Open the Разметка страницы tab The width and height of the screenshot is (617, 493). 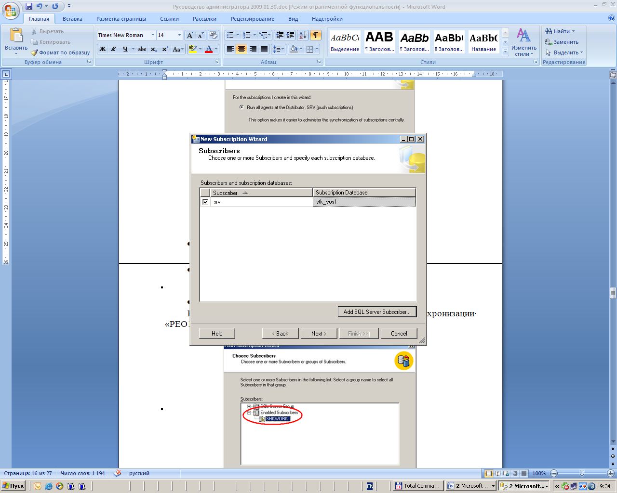[x=121, y=19]
